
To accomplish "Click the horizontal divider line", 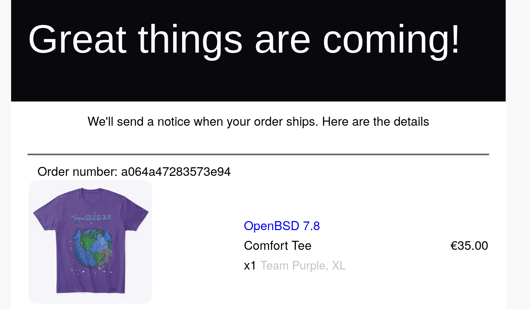I will 258,154.
